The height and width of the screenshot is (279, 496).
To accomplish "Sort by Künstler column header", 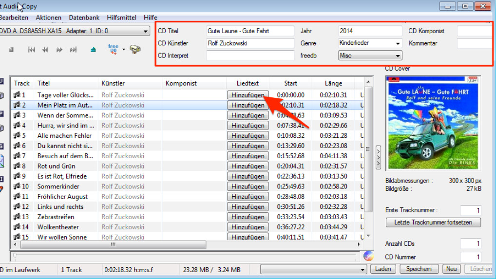I will pos(130,83).
